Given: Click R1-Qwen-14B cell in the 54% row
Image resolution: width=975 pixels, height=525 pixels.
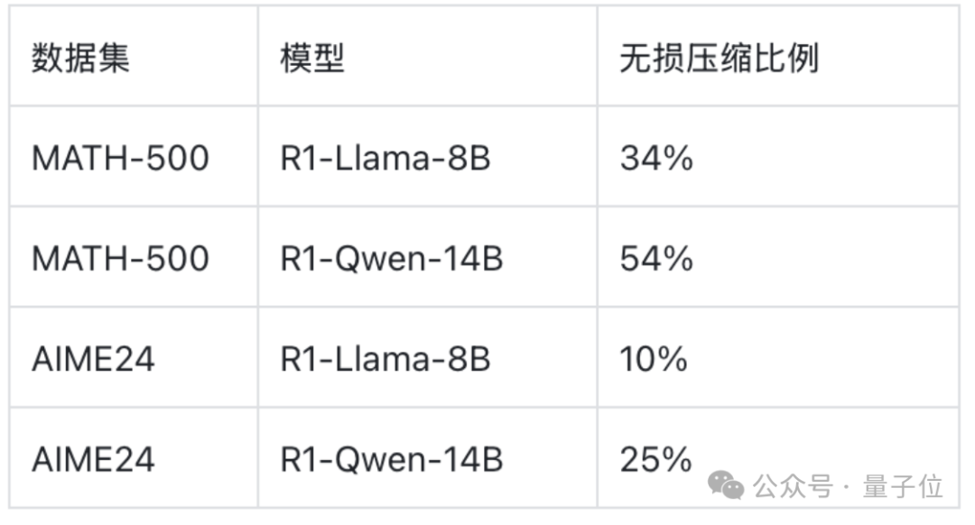Looking at the screenshot, I should point(392,259).
